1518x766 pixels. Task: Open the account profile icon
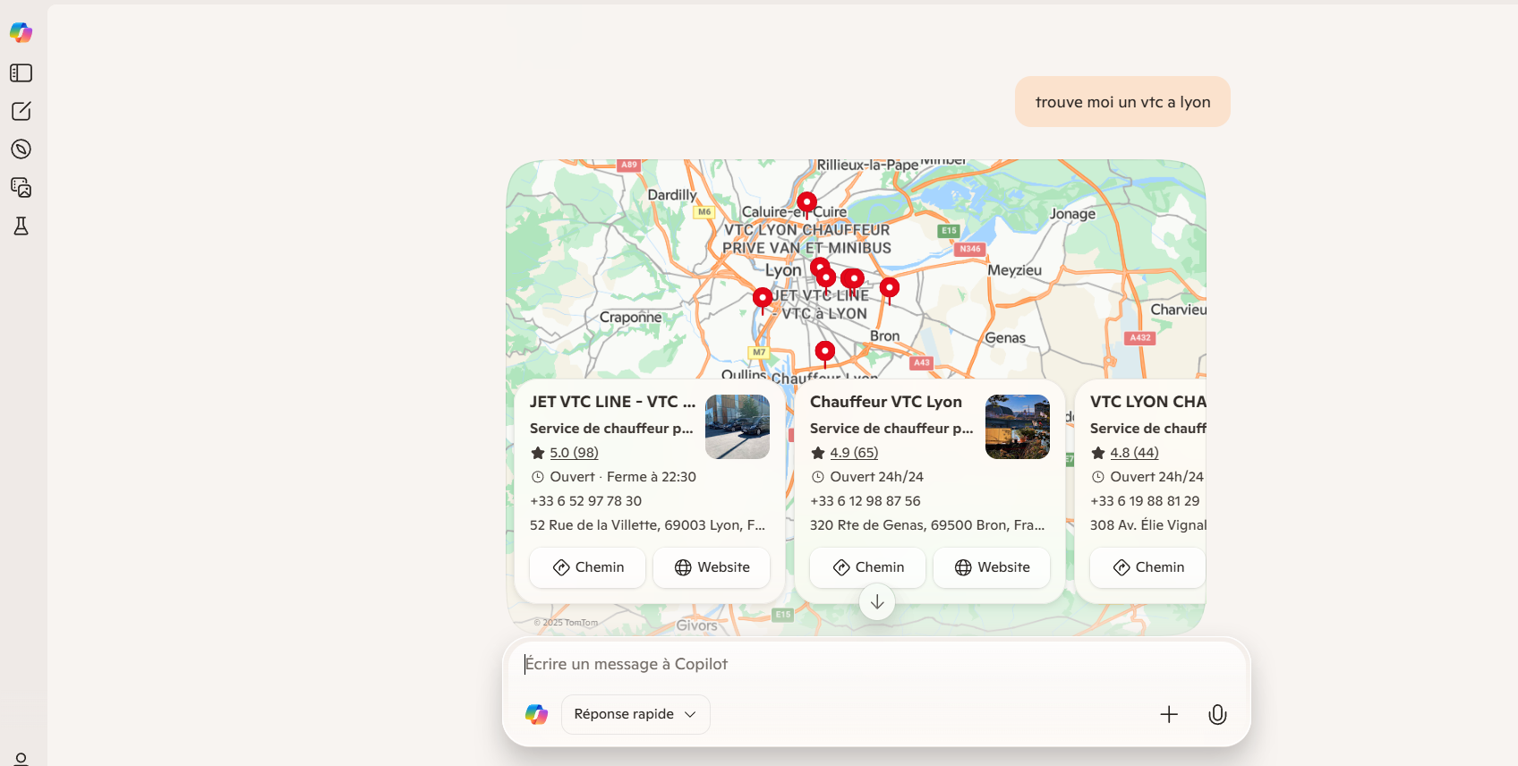coord(21,759)
